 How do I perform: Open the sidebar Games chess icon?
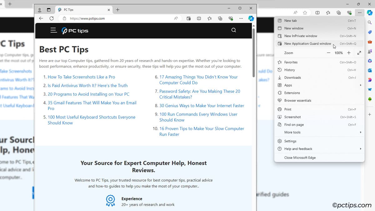pos(370,51)
